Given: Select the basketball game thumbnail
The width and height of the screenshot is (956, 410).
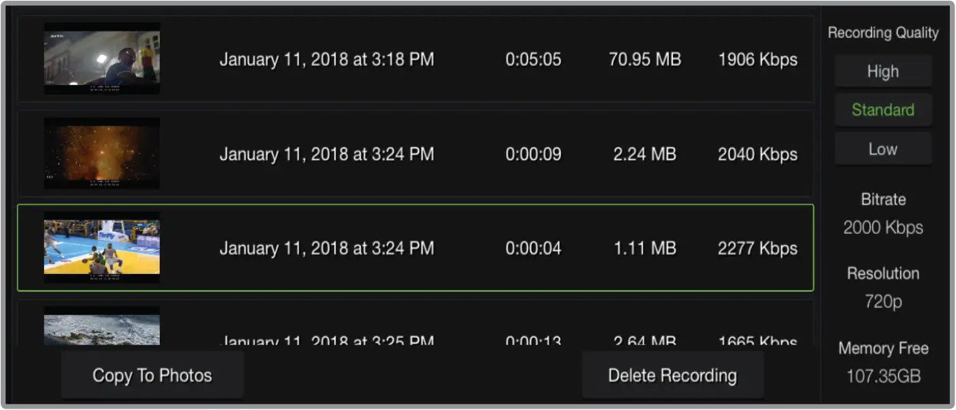Looking at the screenshot, I should [x=102, y=247].
